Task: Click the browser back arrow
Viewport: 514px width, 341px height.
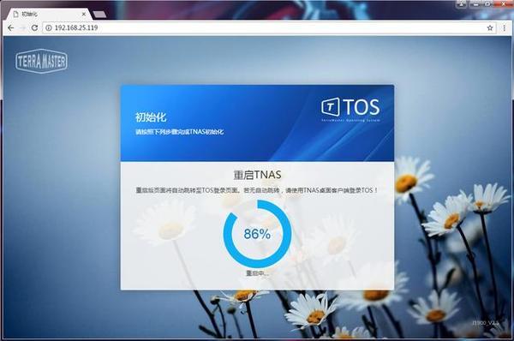Action: pyautogui.click(x=10, y=28)
